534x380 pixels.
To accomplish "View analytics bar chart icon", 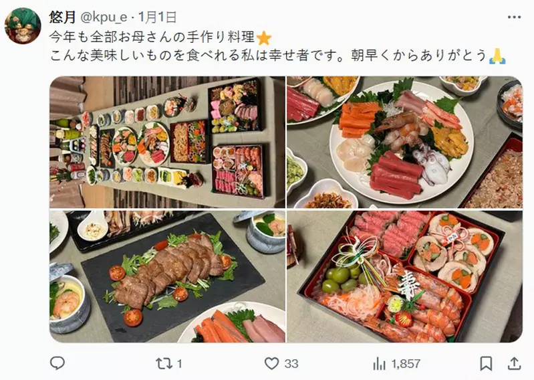I will (x=379, y=364).
